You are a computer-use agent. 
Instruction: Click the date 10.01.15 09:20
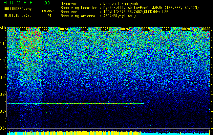pyautogui.click(x=17, y=16)
